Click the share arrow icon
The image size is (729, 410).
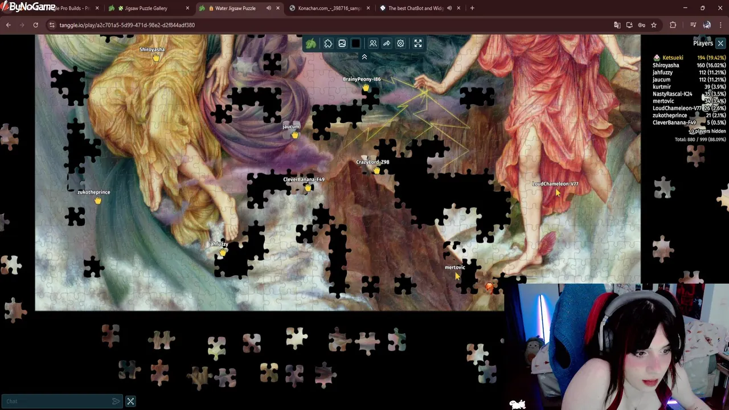coord(387,44)
